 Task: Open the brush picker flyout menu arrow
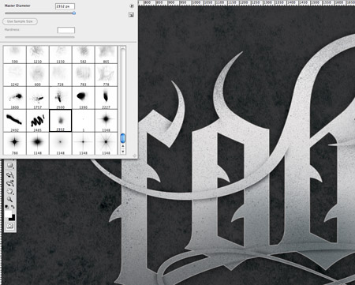coord(132,6)
